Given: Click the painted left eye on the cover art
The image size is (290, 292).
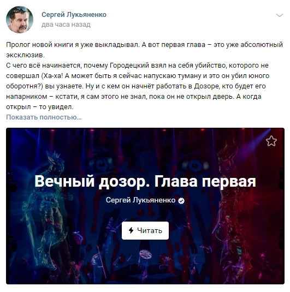Looking at the screenshot, I should click(102, 164).
